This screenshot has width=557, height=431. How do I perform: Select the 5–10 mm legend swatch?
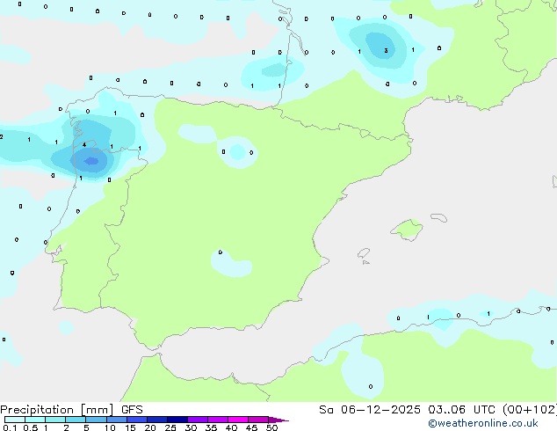click(x=96, y=420)
